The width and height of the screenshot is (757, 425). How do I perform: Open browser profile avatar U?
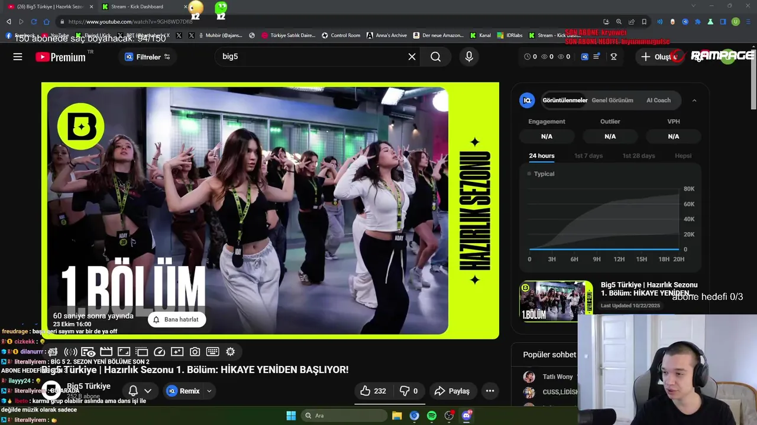coord(736,22)
